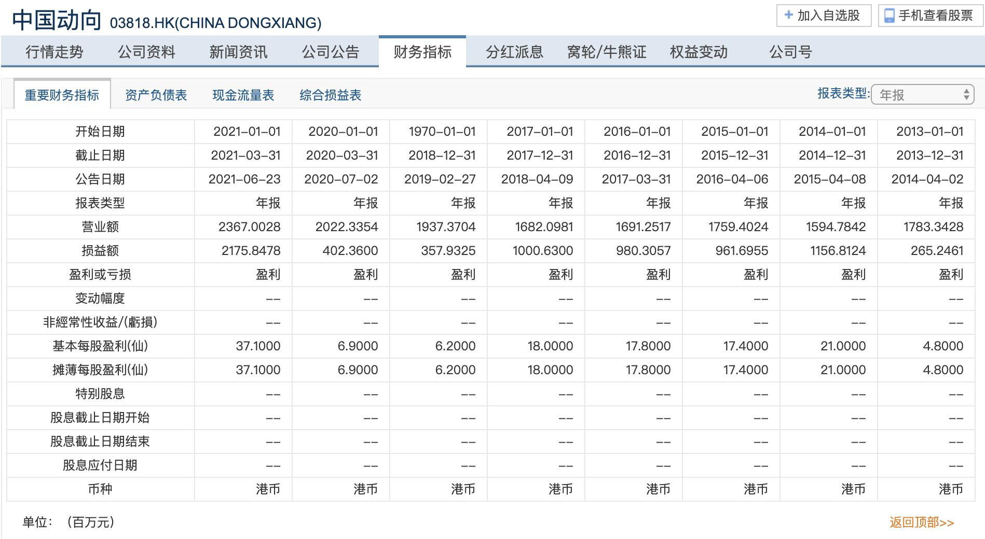
Task: Open the 现金流量表 cash flow statement
Action: [x=244, y=95]
